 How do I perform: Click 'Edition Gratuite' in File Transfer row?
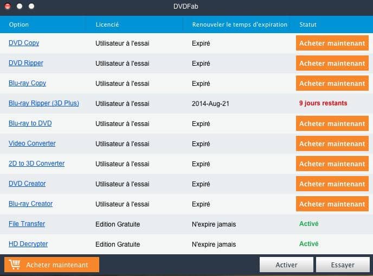(118, 224)
